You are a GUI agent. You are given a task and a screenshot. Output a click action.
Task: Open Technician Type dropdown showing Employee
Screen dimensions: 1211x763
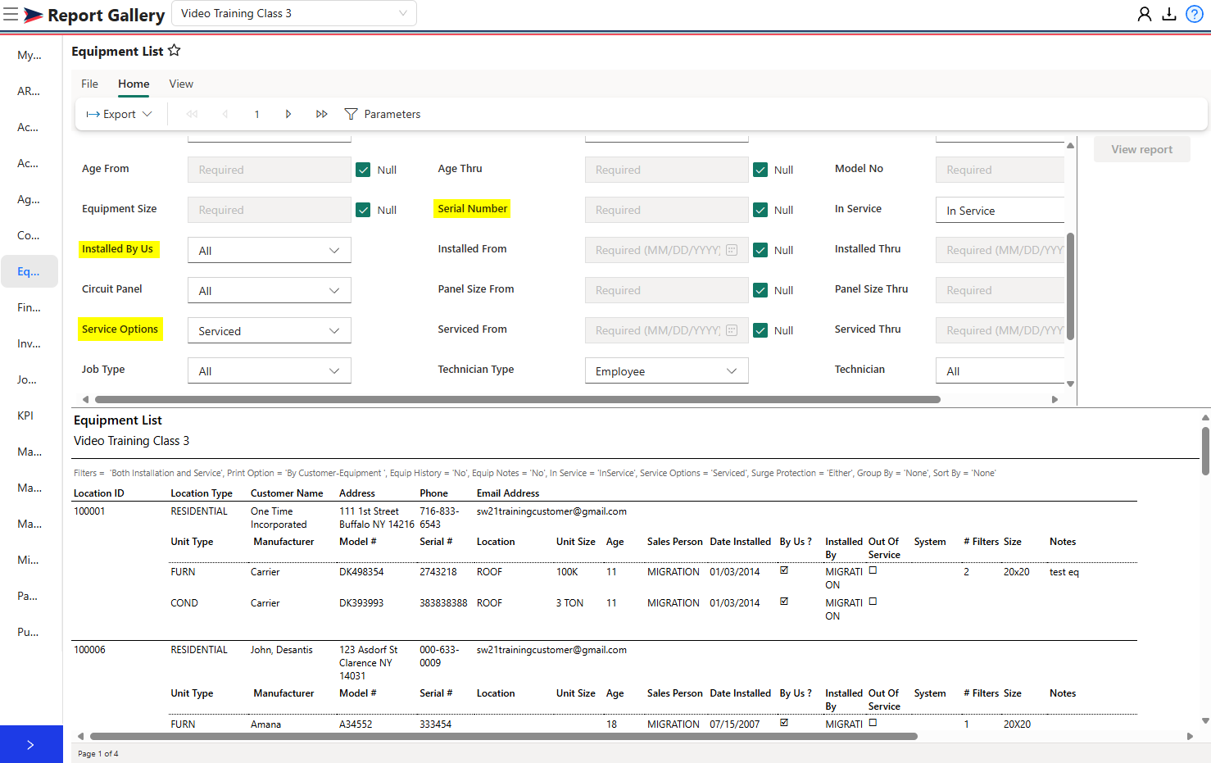666,370
